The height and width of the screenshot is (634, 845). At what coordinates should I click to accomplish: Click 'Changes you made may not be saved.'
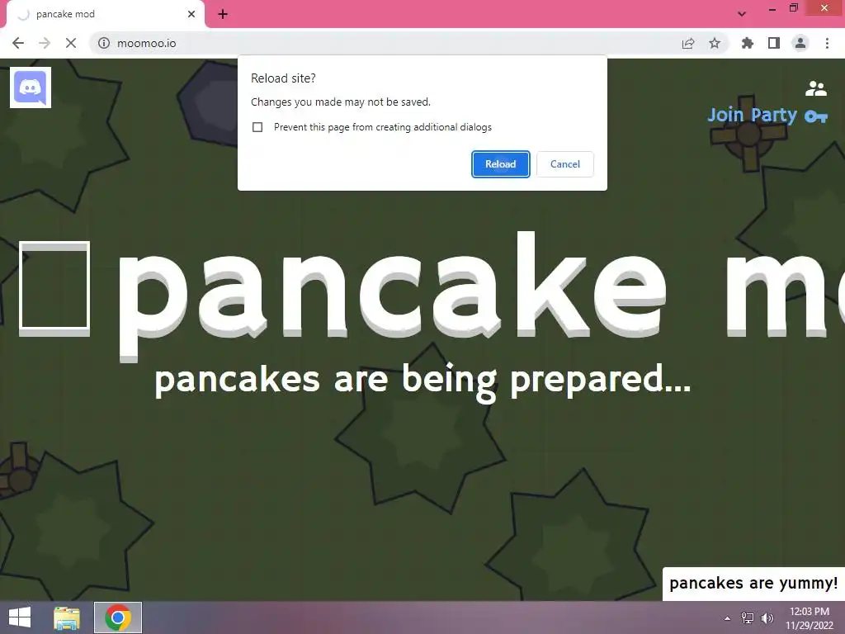click(341, 102)
